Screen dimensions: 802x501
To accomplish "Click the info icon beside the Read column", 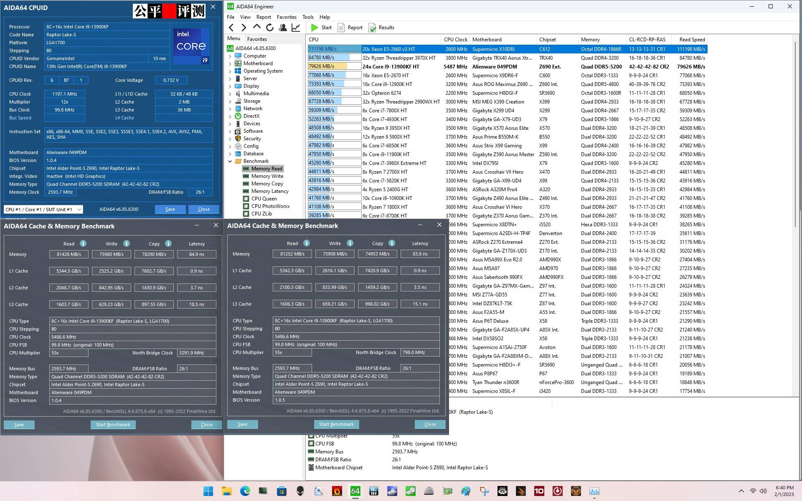I will 82,243.
